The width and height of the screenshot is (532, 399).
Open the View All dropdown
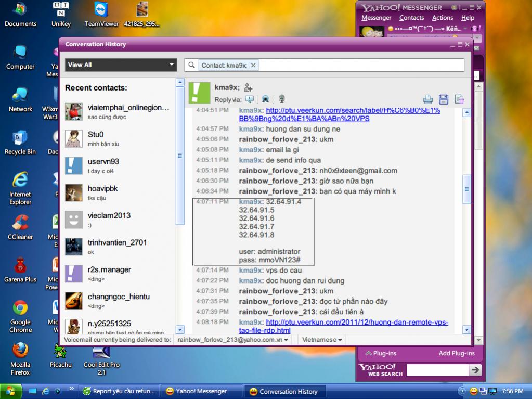click(x=121, y=65)
